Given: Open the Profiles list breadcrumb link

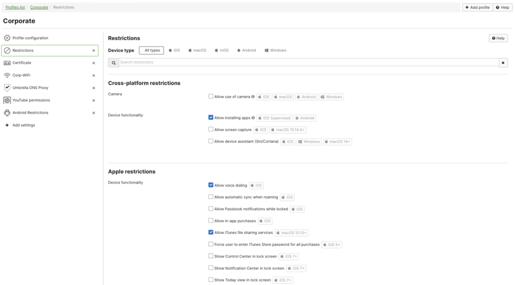Looking at the screenshot, I should pyautogui.click(x=15, y=7).
